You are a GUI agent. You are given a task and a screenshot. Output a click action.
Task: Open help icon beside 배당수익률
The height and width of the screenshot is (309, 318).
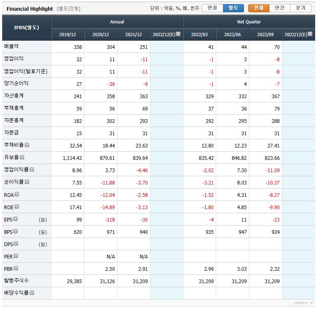32,293
